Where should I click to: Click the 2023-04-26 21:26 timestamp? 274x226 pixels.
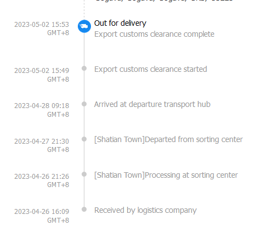point(42,180)
